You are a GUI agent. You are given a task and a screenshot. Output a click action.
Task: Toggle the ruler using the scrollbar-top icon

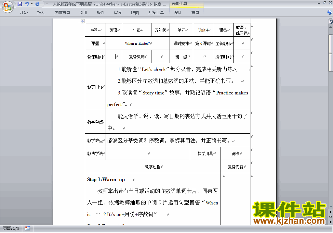click(x=330, y=21)
